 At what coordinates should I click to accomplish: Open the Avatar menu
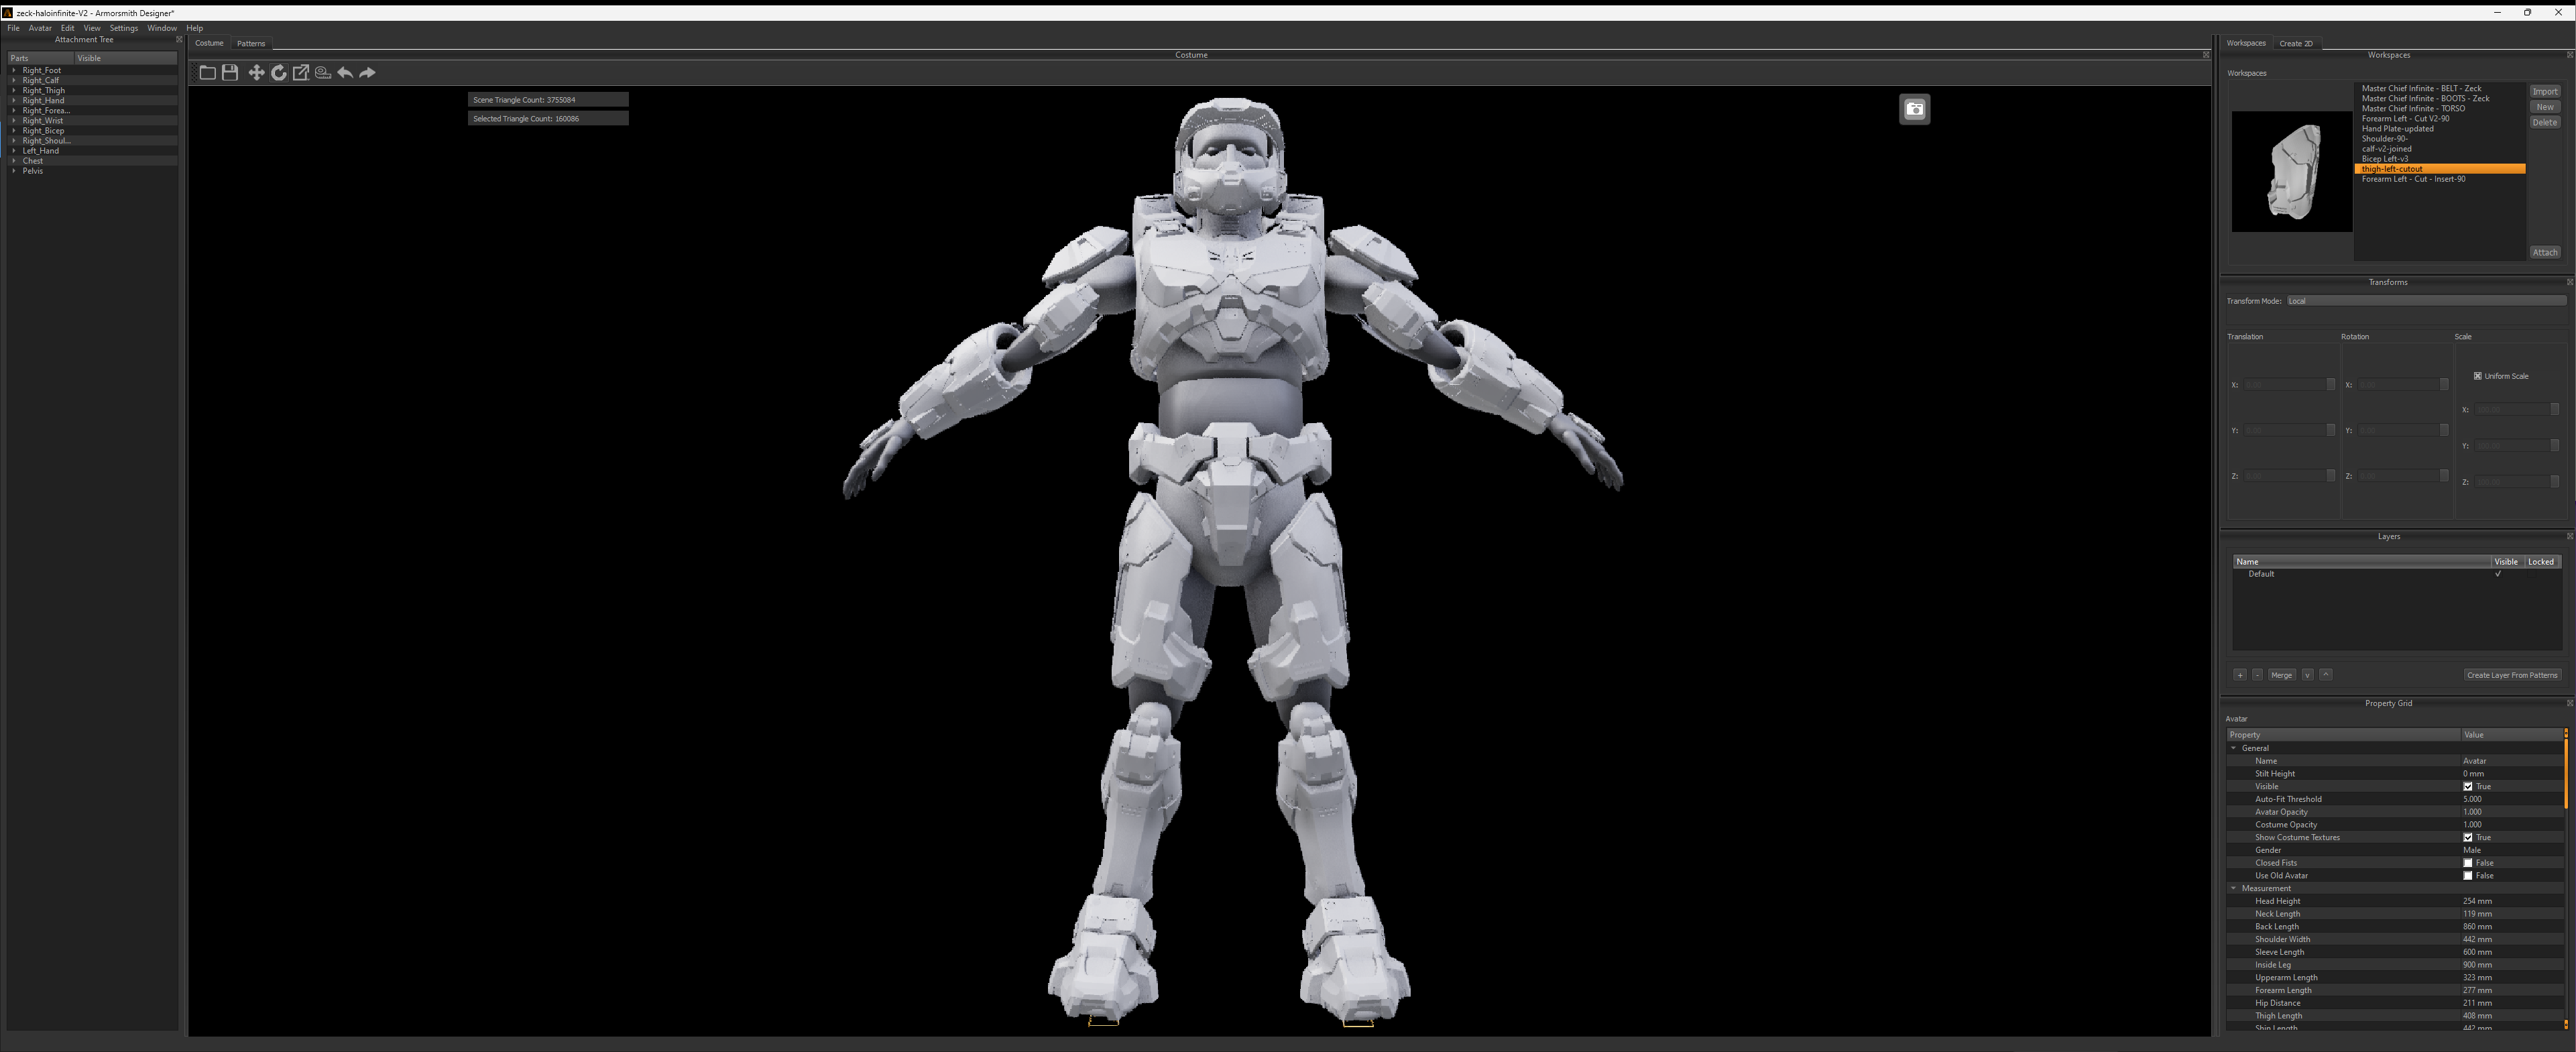click(40, 28)
